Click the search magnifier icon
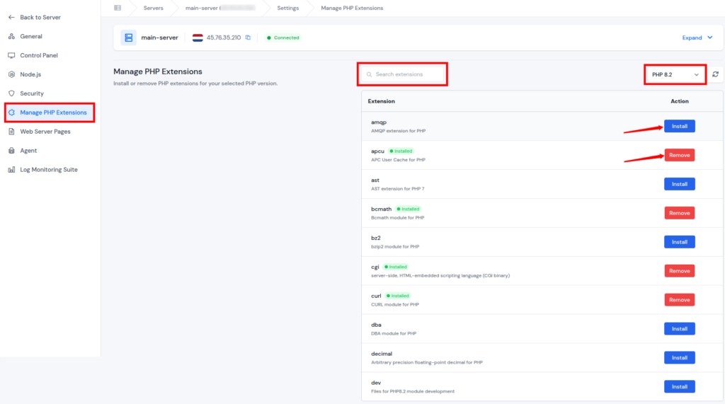 [369, 74]
